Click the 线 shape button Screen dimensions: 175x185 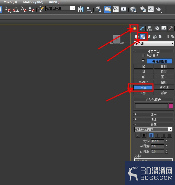click(143, 66)
